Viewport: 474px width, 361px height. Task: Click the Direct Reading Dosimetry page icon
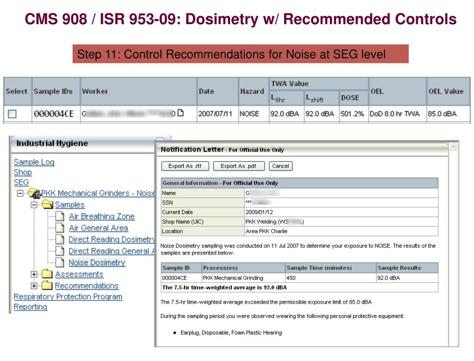pyautogui.click(x=60, y=239)
